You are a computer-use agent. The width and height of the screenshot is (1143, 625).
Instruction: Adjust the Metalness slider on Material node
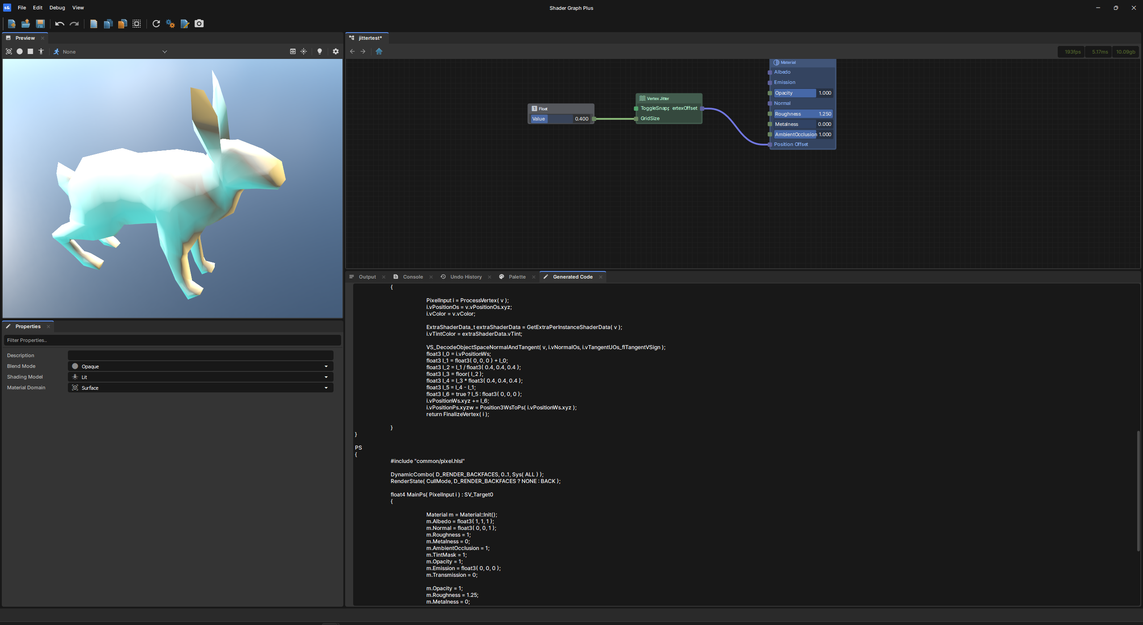point(803,124)
